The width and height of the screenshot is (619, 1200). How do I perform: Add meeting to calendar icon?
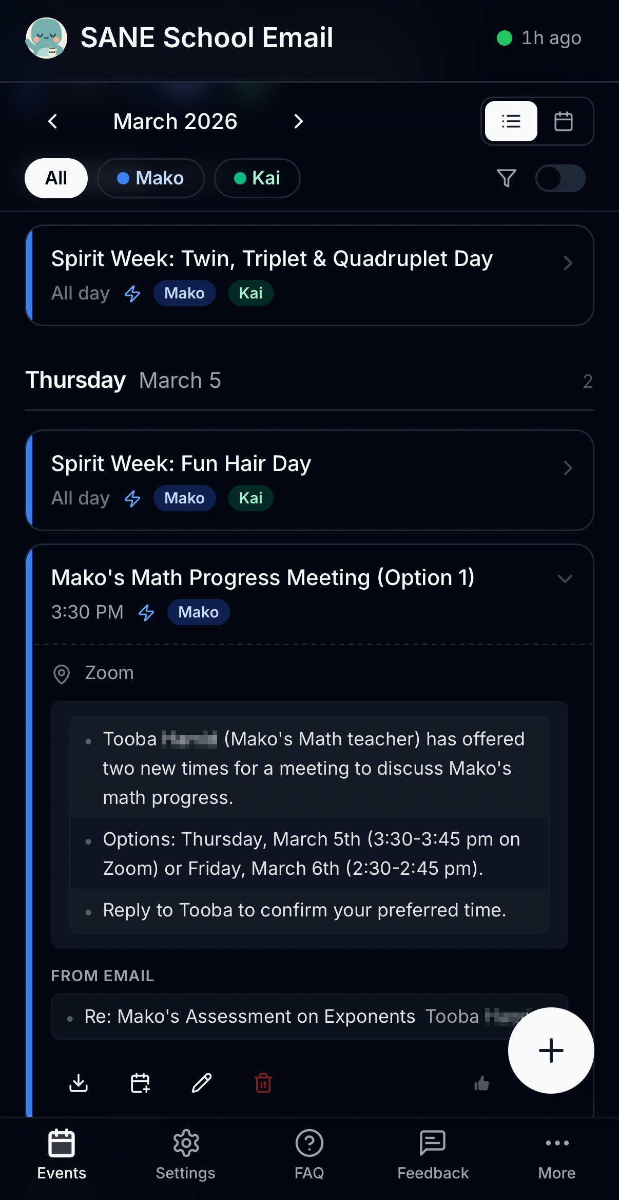140,1083
